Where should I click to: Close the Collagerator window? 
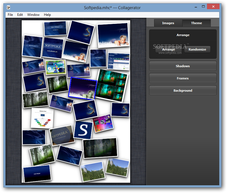[x=213, y=6]
